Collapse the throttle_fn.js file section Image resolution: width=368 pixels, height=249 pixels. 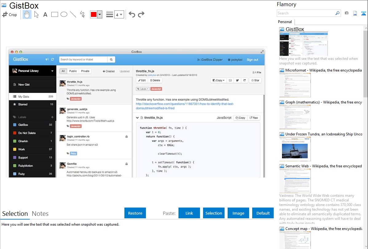[137, 118]
